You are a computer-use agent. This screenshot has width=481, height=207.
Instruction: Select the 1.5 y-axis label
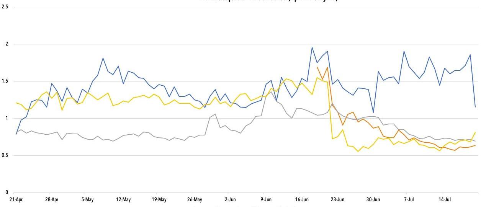5,81
